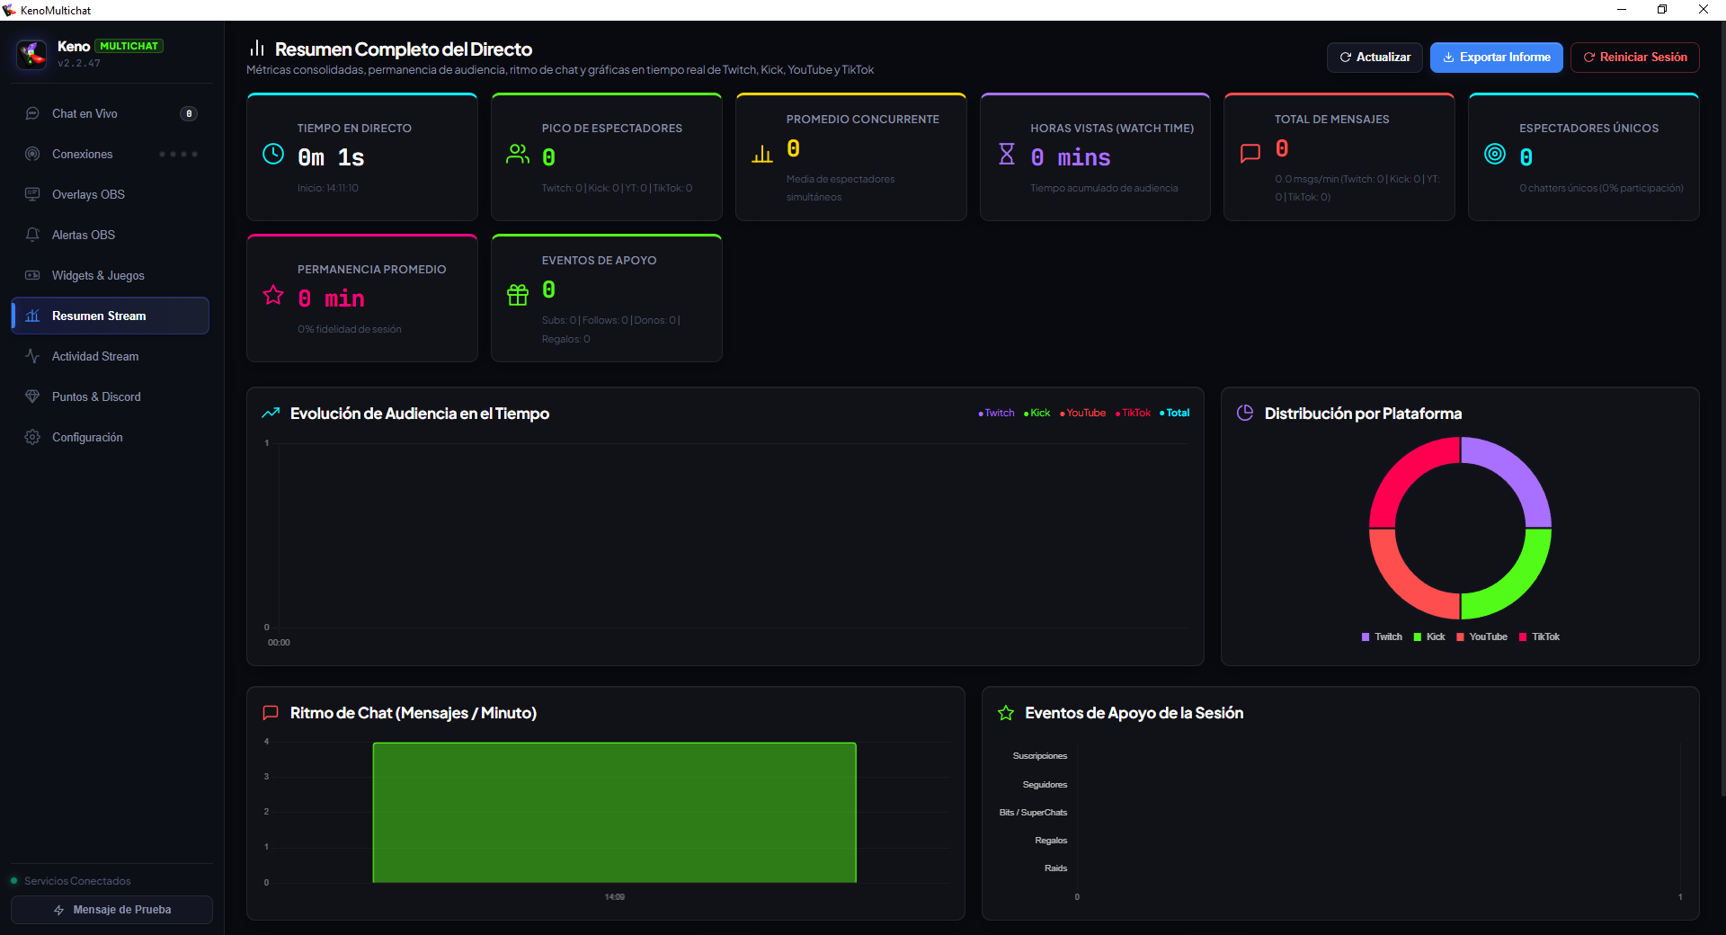This screenshot has width=1726, height=935.
Task: Open Puntos & Discord section
Action: 111,396
